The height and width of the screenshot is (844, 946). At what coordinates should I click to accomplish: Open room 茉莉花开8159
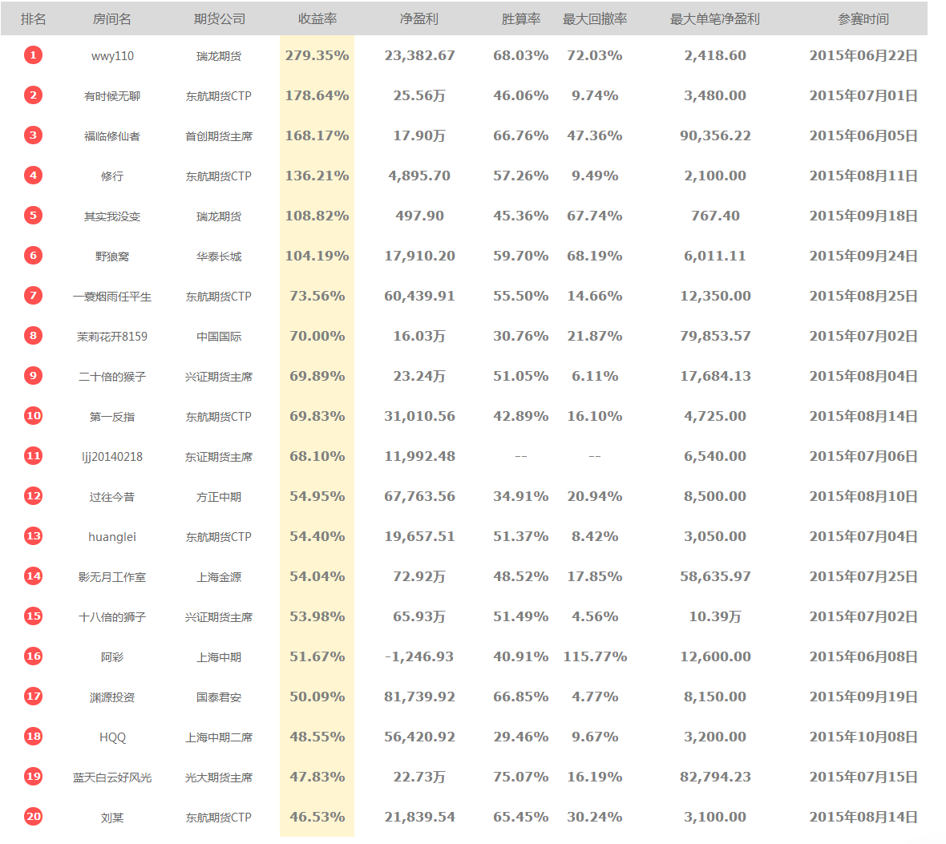pyautogui.click(x=112, y=337)
